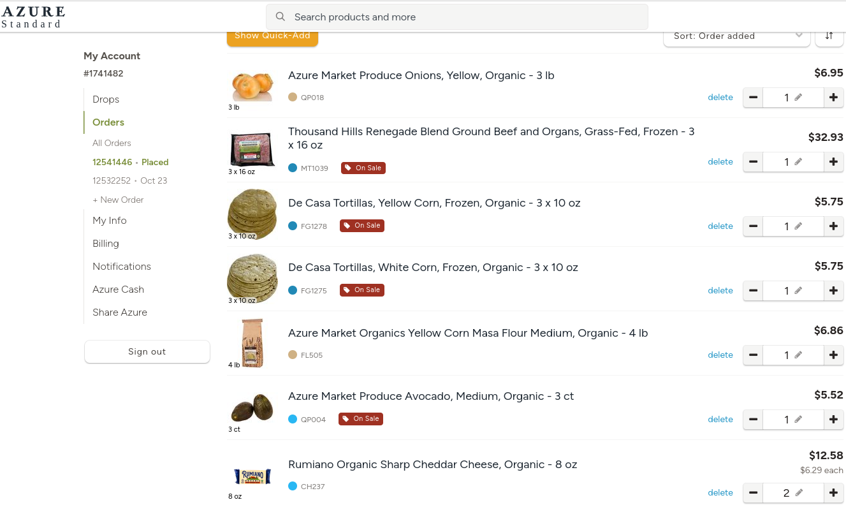Delete the Avocado item from order
Image resolution: width=846 pixels, height=507 pixels.
(720, 419)
